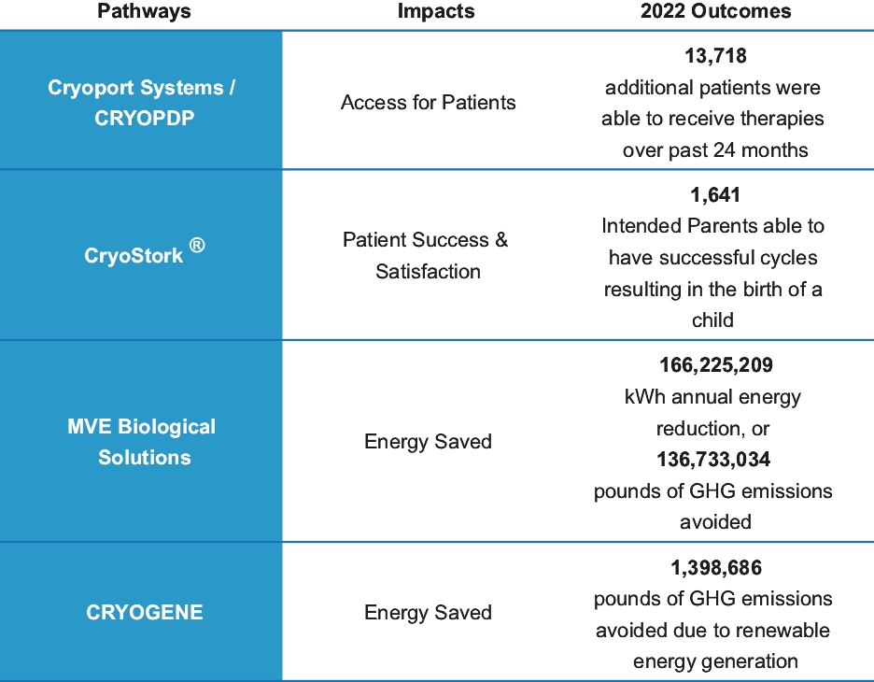Click the 'over past 24 months' text

(715, 149)
